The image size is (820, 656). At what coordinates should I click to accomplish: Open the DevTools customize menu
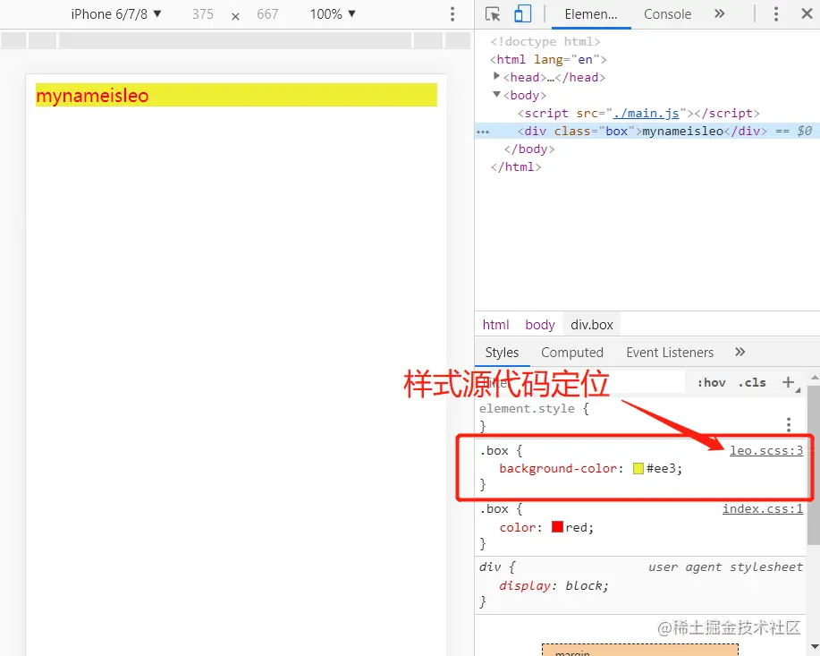(777, 13)
